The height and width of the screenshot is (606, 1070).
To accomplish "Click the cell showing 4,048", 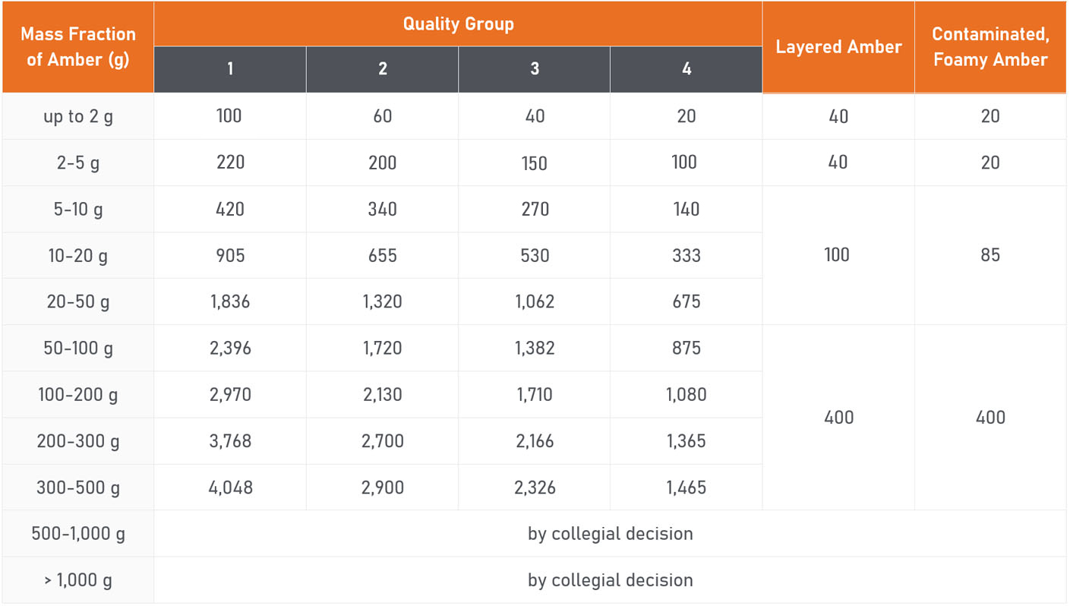I will pos(230,488).
